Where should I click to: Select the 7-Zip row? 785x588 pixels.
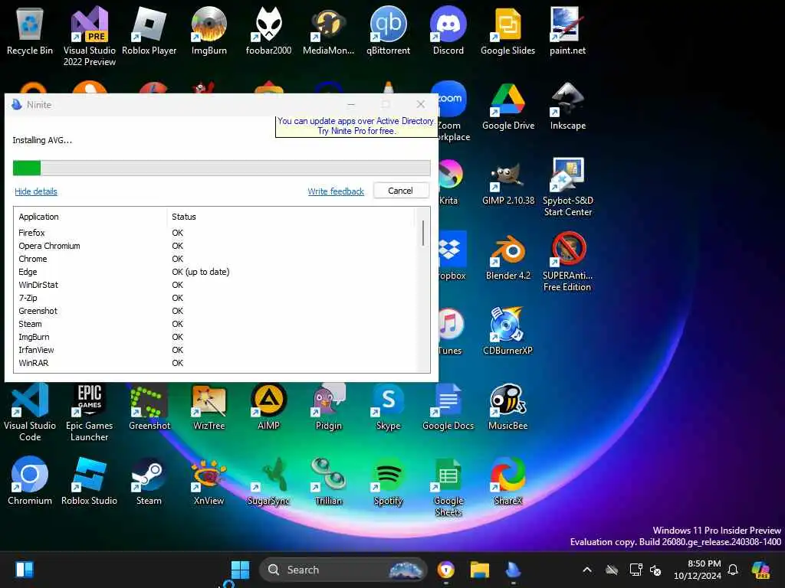pos(215,298)
